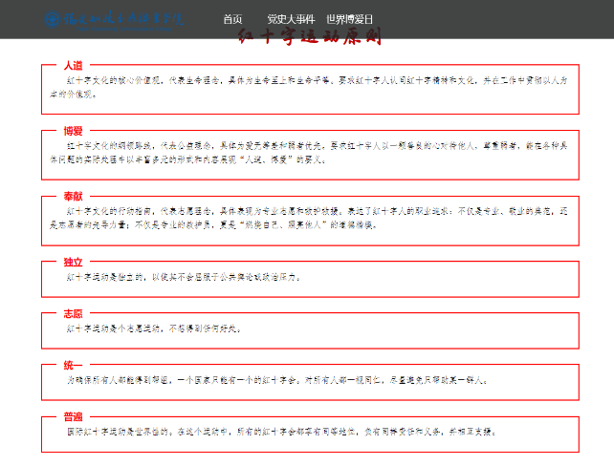Image resolution: width=614 pixels, height=466 pixels.
Task: Click the sentence under 独立 heading
Action: pos(184,276)
